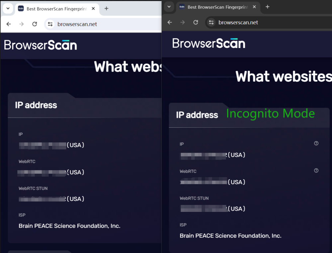
Task: Click the left tab's BrowserScan favicon
Action: [21, 9]
